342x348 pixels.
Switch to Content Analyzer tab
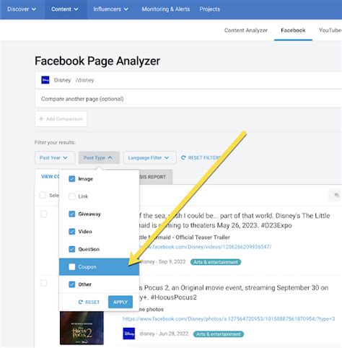[x=246, y=30]
